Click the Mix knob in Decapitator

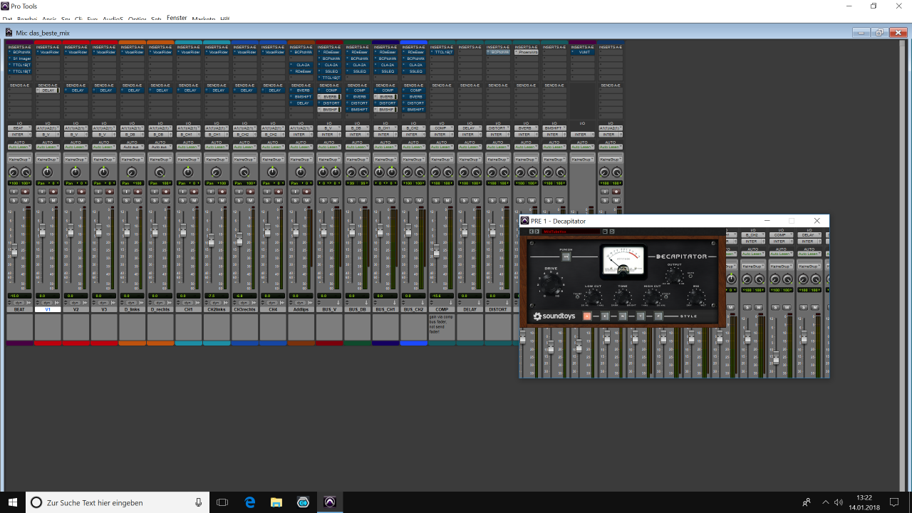tap(696, 296)
